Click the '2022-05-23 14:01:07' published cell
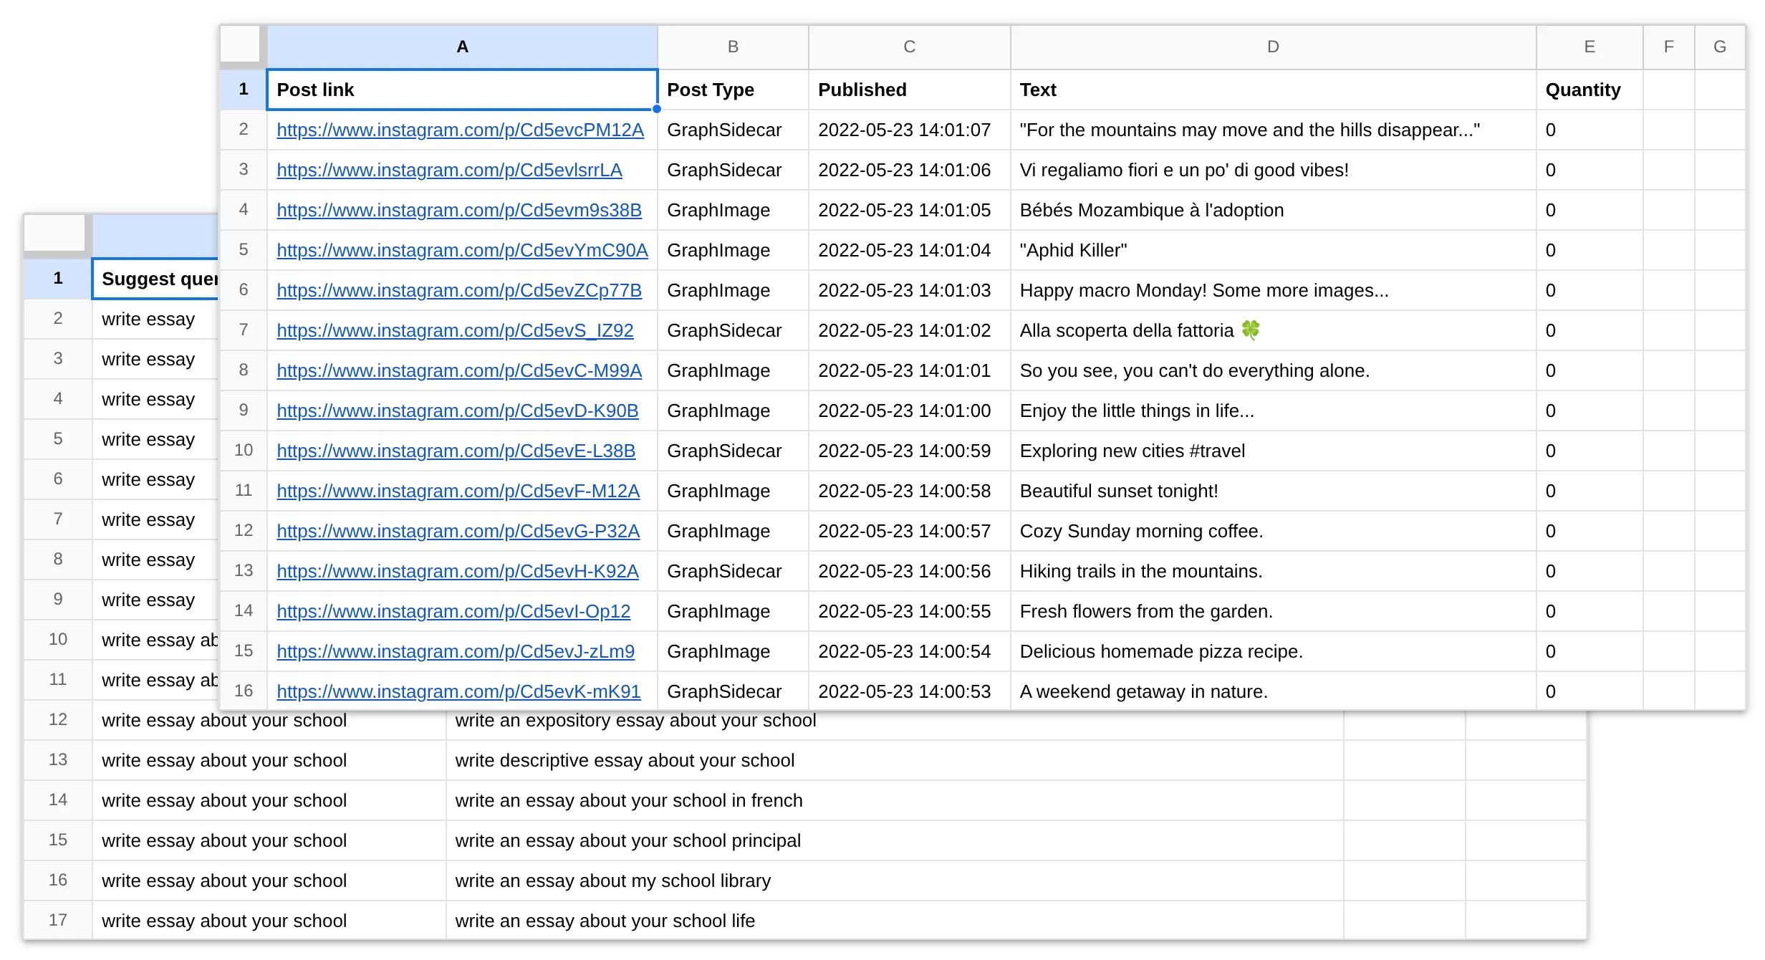The width and height of the screenshot is (1765, 960). click(x=909, y=130)
